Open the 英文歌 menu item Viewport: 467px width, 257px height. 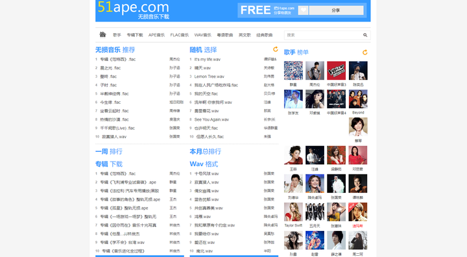[245, 35]
